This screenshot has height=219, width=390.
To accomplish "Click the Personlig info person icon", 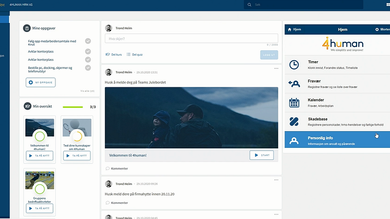I will [294, 141].
